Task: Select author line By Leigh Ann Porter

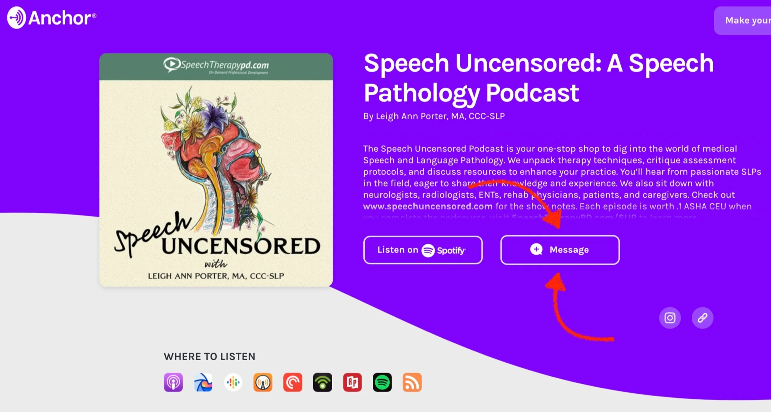Action: coord(434,116)
